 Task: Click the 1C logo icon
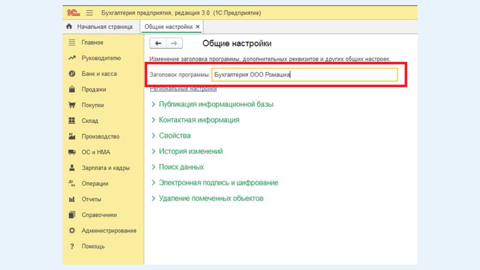coord(73,13)
